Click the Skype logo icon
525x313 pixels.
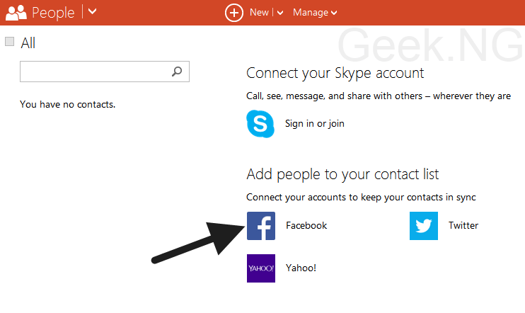(x=260, y=124)
